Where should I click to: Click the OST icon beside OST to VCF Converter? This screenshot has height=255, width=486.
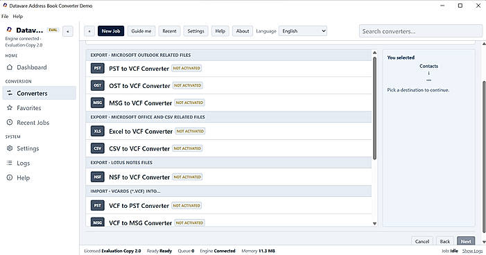(x=97, y=85)
